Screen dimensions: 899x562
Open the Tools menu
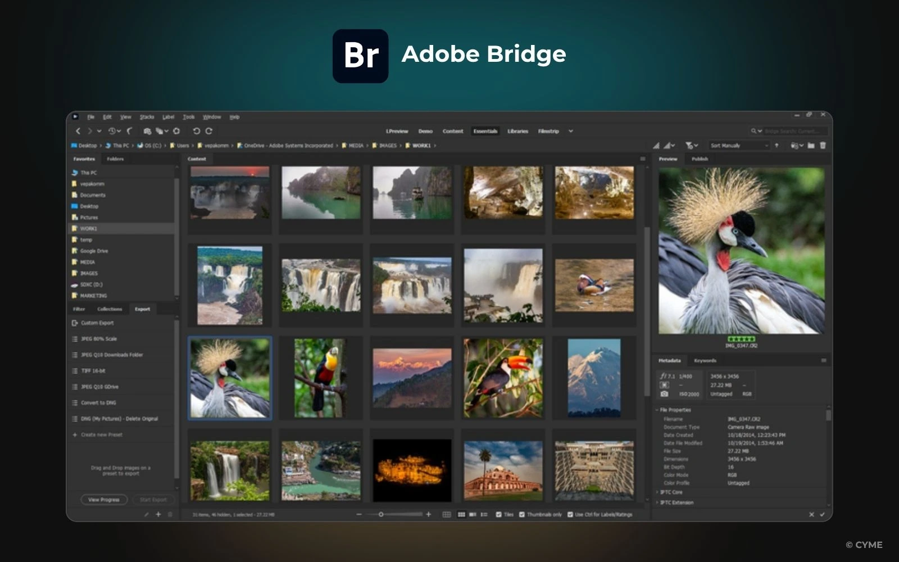click(189, 117)
